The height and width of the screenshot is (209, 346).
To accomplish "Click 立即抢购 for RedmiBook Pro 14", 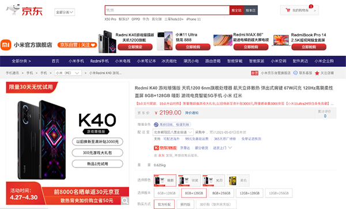I will coord(309,47).
